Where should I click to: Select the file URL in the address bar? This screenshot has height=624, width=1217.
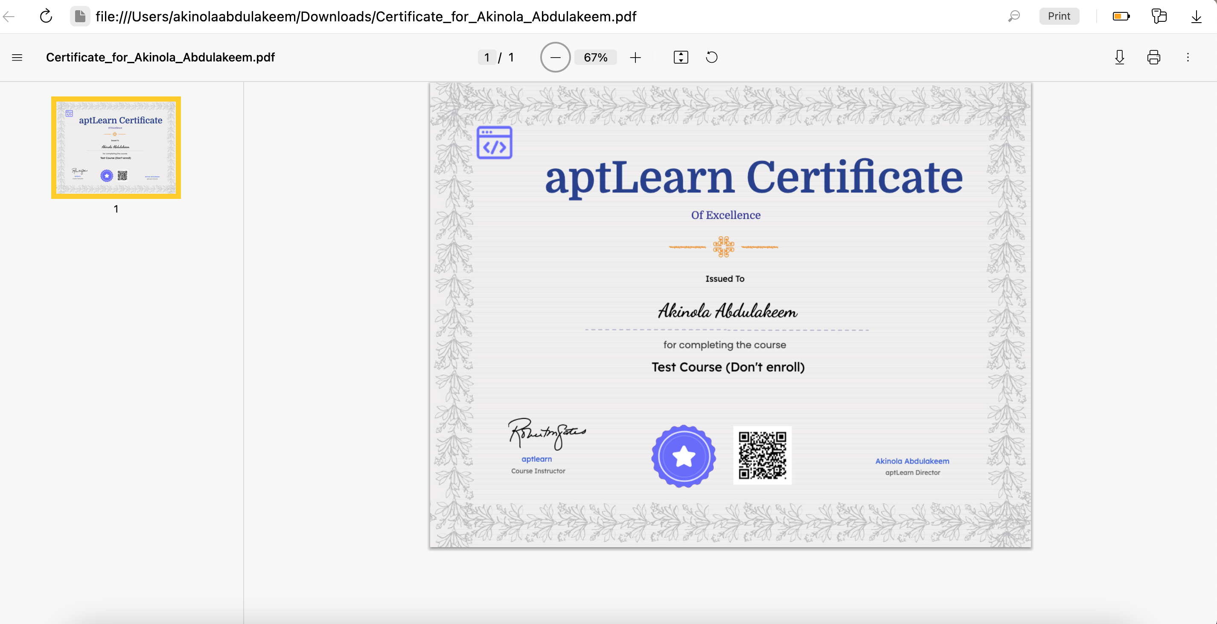point(366,17)
